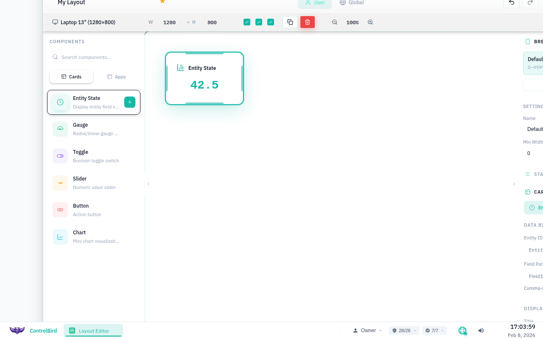543x339 pixels.
Task: Click the bar chart icon in canvas card
Action: click(x=181, y=67)
